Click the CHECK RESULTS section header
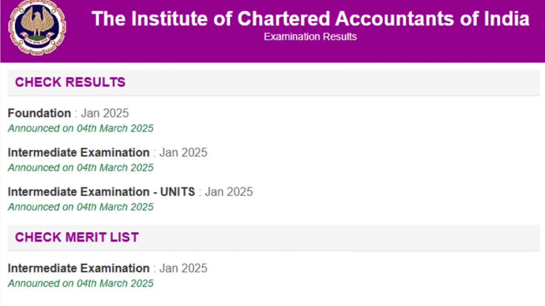545x306 pixels. pyautogui.click(x=70, y=82)
